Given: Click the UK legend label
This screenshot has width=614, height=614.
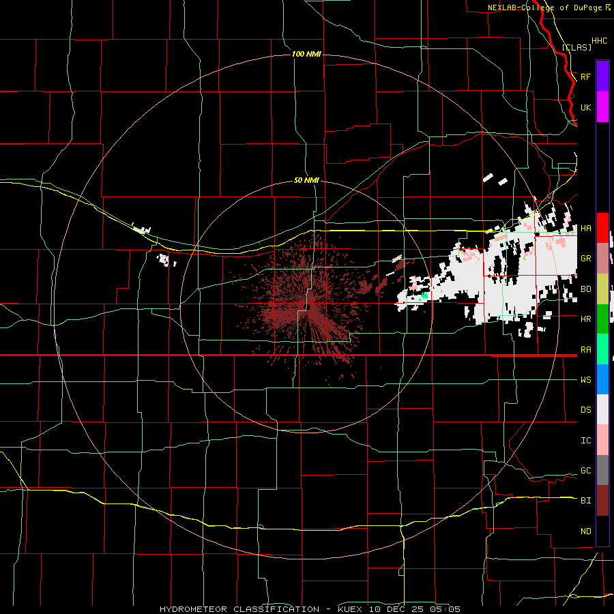Looking at the screenshot, I should pyautogui.click(x=585, y=107).
